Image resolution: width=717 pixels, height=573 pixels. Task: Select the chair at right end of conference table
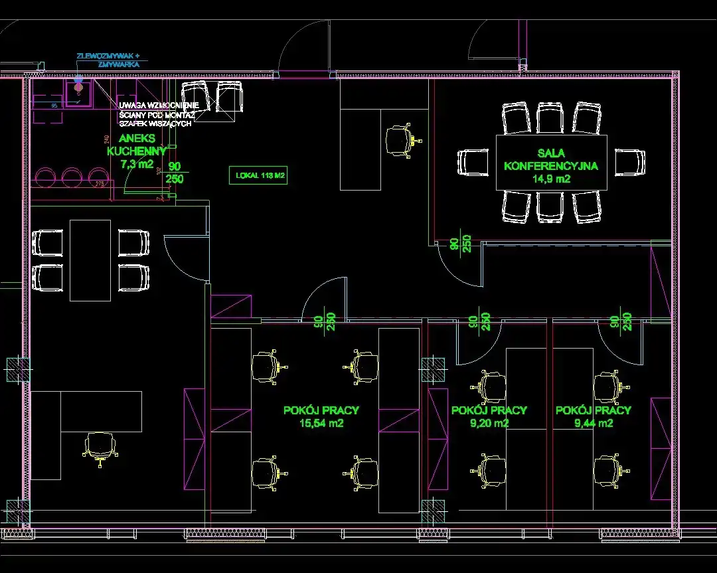[629, 163]
